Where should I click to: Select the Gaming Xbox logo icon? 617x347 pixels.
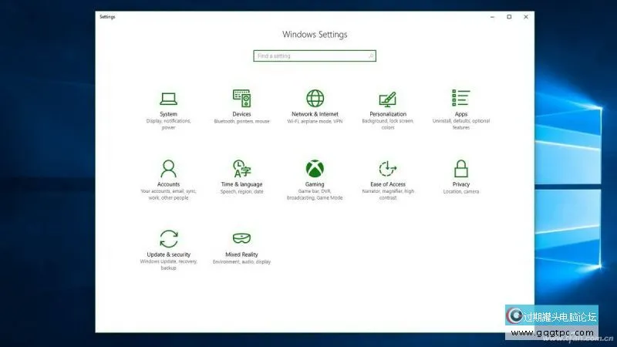click(315, 168)
